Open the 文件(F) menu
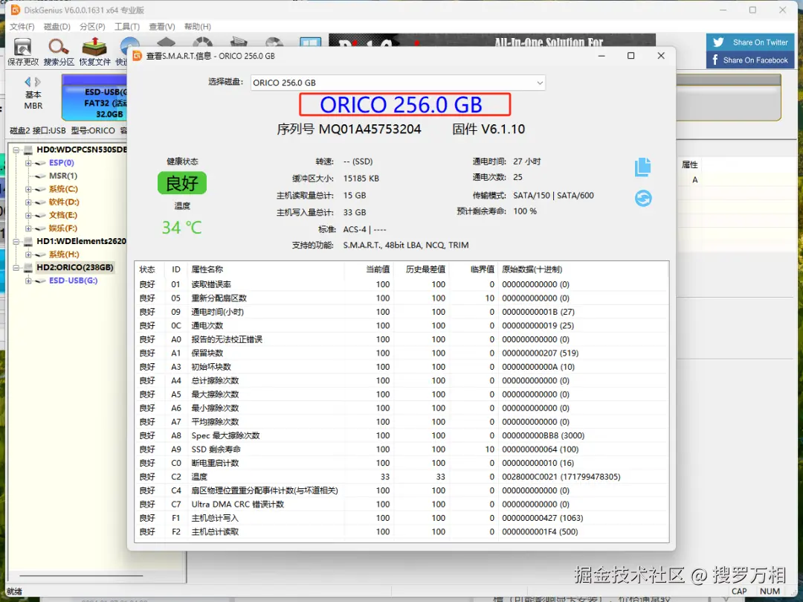This screenshot has width=803, height=602. (x=22, y=27)
